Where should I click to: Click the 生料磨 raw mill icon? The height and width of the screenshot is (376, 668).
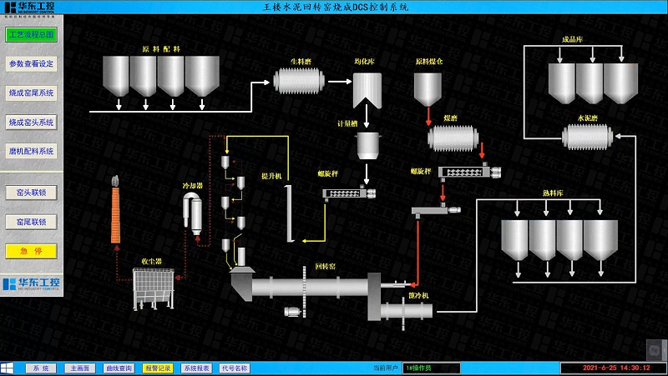click(300, 82)
